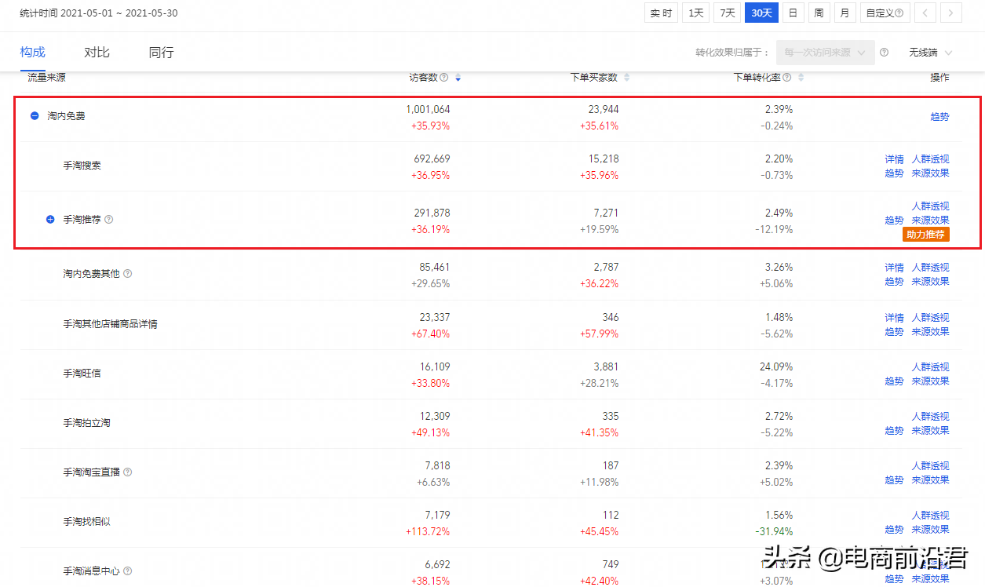Open the 每一次访问来源 dropdown
This screenshot has height=587, width=985.
(x=825, y=53)
